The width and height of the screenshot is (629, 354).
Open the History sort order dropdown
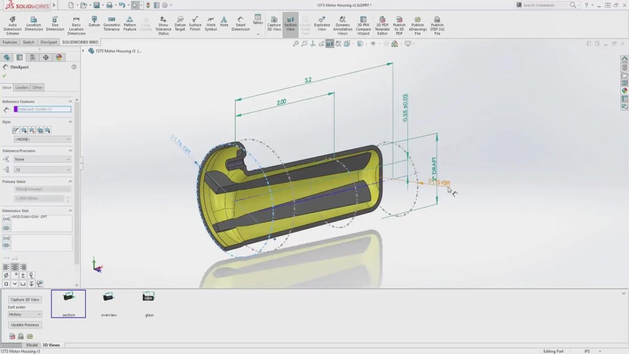25,315
